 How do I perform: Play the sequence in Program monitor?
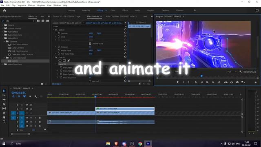click(208, 82)
